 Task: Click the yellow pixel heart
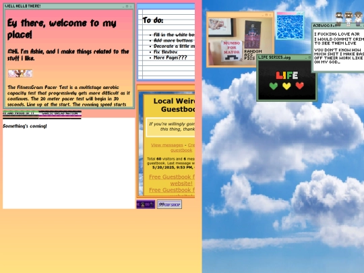[x=286, y=86]
